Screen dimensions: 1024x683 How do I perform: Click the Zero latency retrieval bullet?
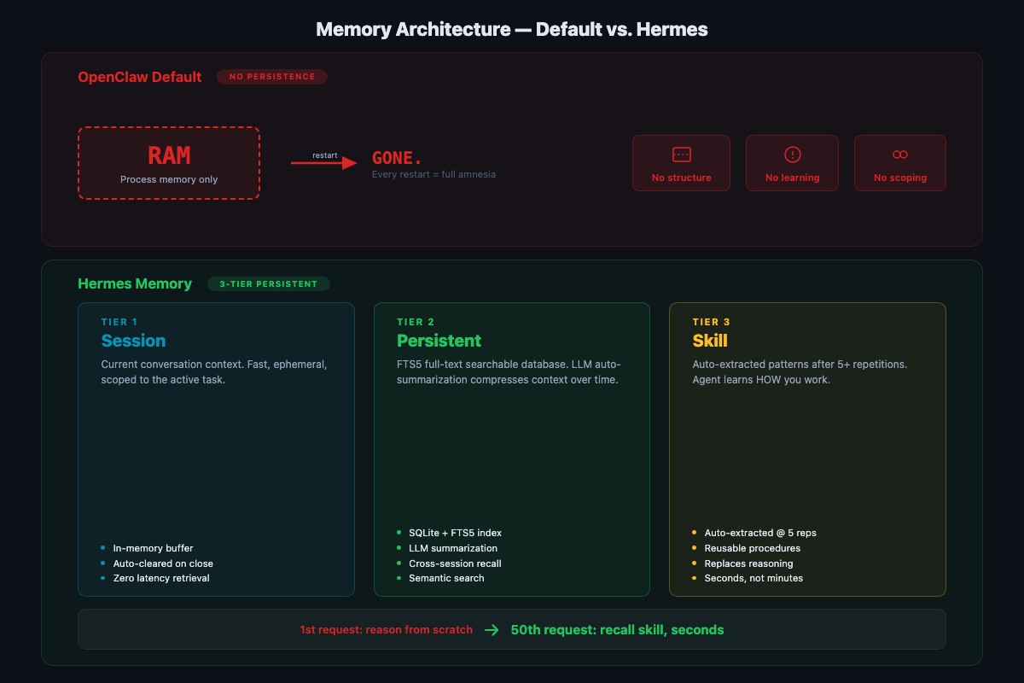pyautogui.click(x=154, y=578)
